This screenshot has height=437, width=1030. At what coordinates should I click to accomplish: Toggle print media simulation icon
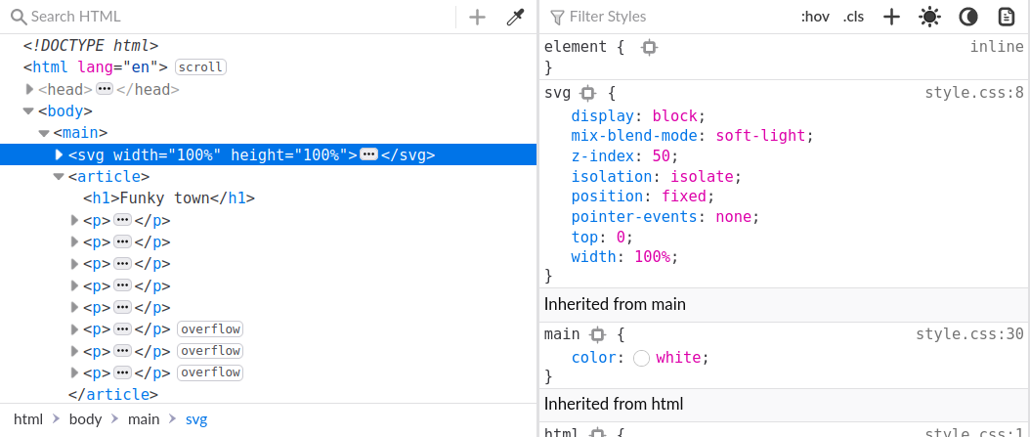pyautogui.click(x=1006, y=17)
